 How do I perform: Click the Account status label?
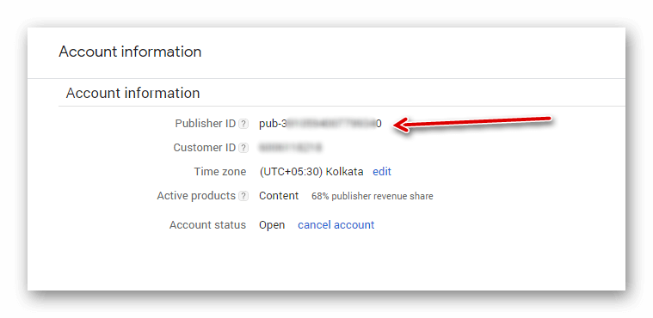coord(207,225)
